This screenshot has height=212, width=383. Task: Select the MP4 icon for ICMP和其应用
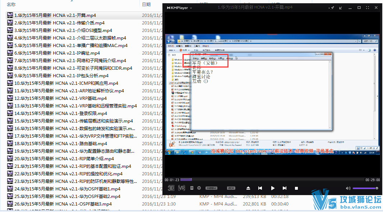(10, 83)
